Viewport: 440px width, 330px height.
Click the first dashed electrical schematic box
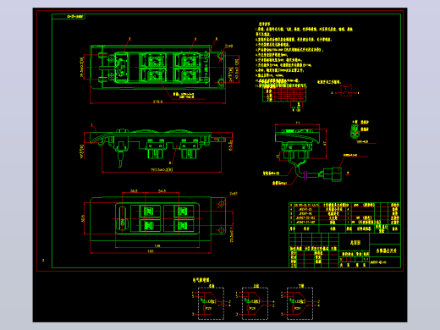pos(211,304)
